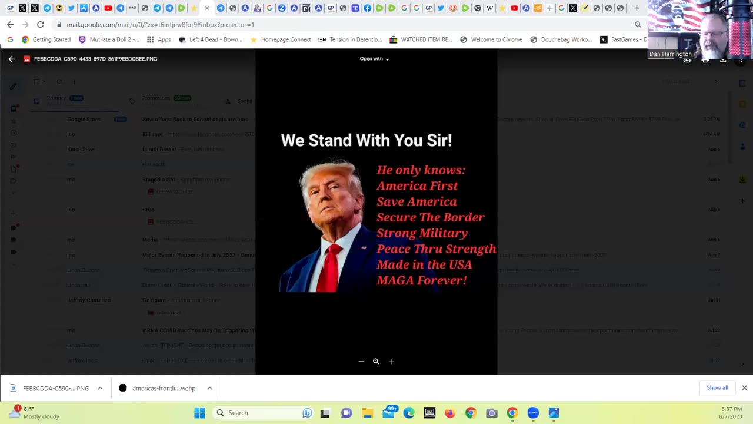The height and width of the screenshot is (424, 753).
Task: Open the Tension in Detention bookmark
Action: [350, 39]
